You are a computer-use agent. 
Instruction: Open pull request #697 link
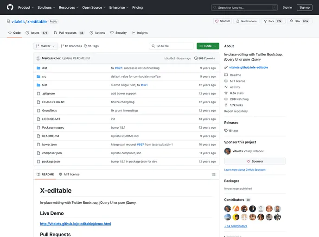[x=140, y=144]
